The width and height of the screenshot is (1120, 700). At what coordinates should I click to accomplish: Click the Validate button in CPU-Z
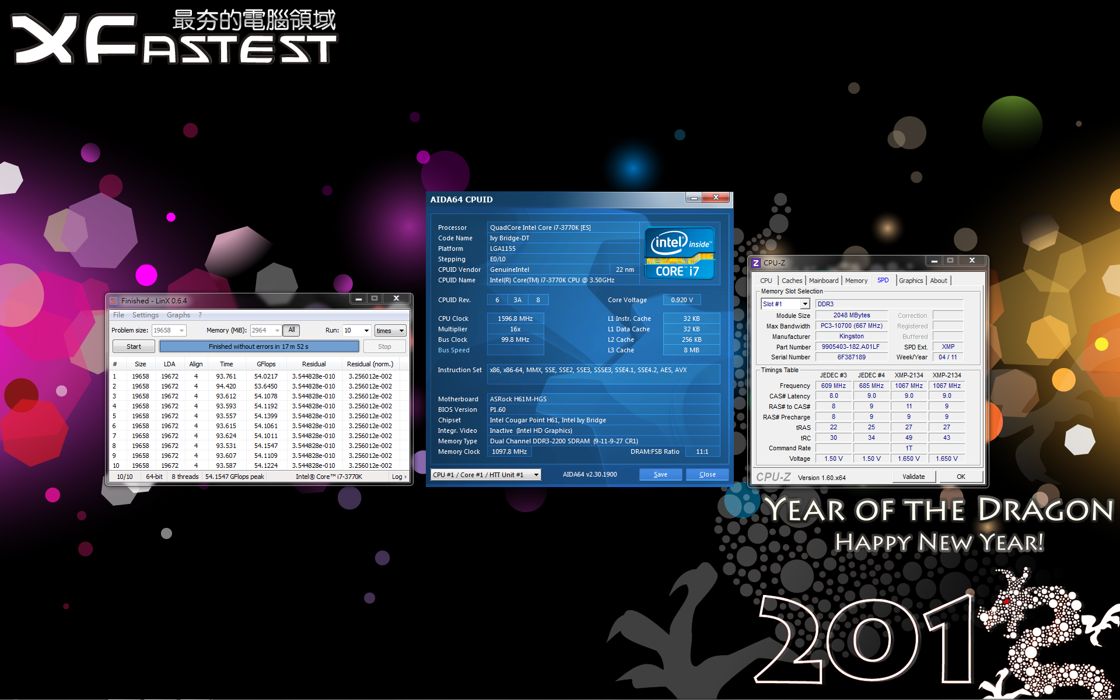click(x=914, y=477)
